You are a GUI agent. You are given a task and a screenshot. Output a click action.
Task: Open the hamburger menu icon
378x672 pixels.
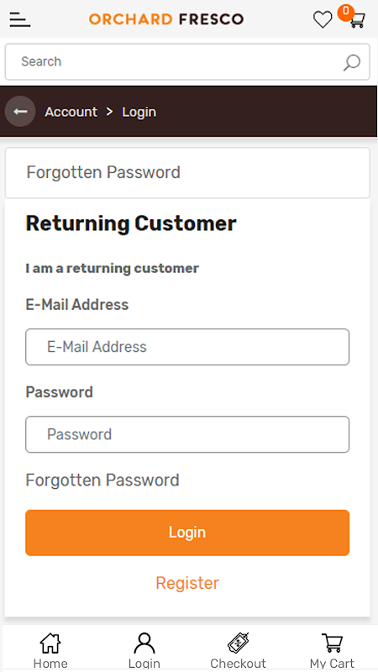pos(19,19)
